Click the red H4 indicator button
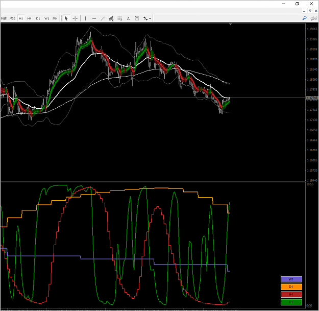 coord(291,294)
